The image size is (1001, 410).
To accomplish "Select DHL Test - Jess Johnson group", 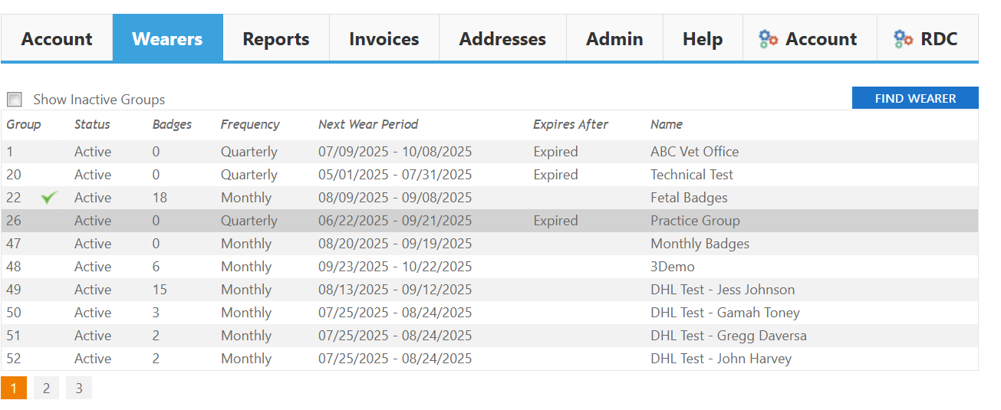I will 722,290.
